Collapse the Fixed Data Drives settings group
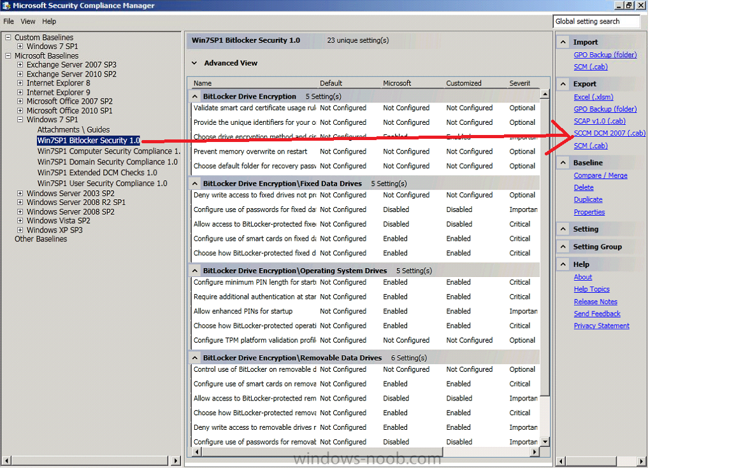This screenshot has height=468, width=734. click(x=195, y=183)
